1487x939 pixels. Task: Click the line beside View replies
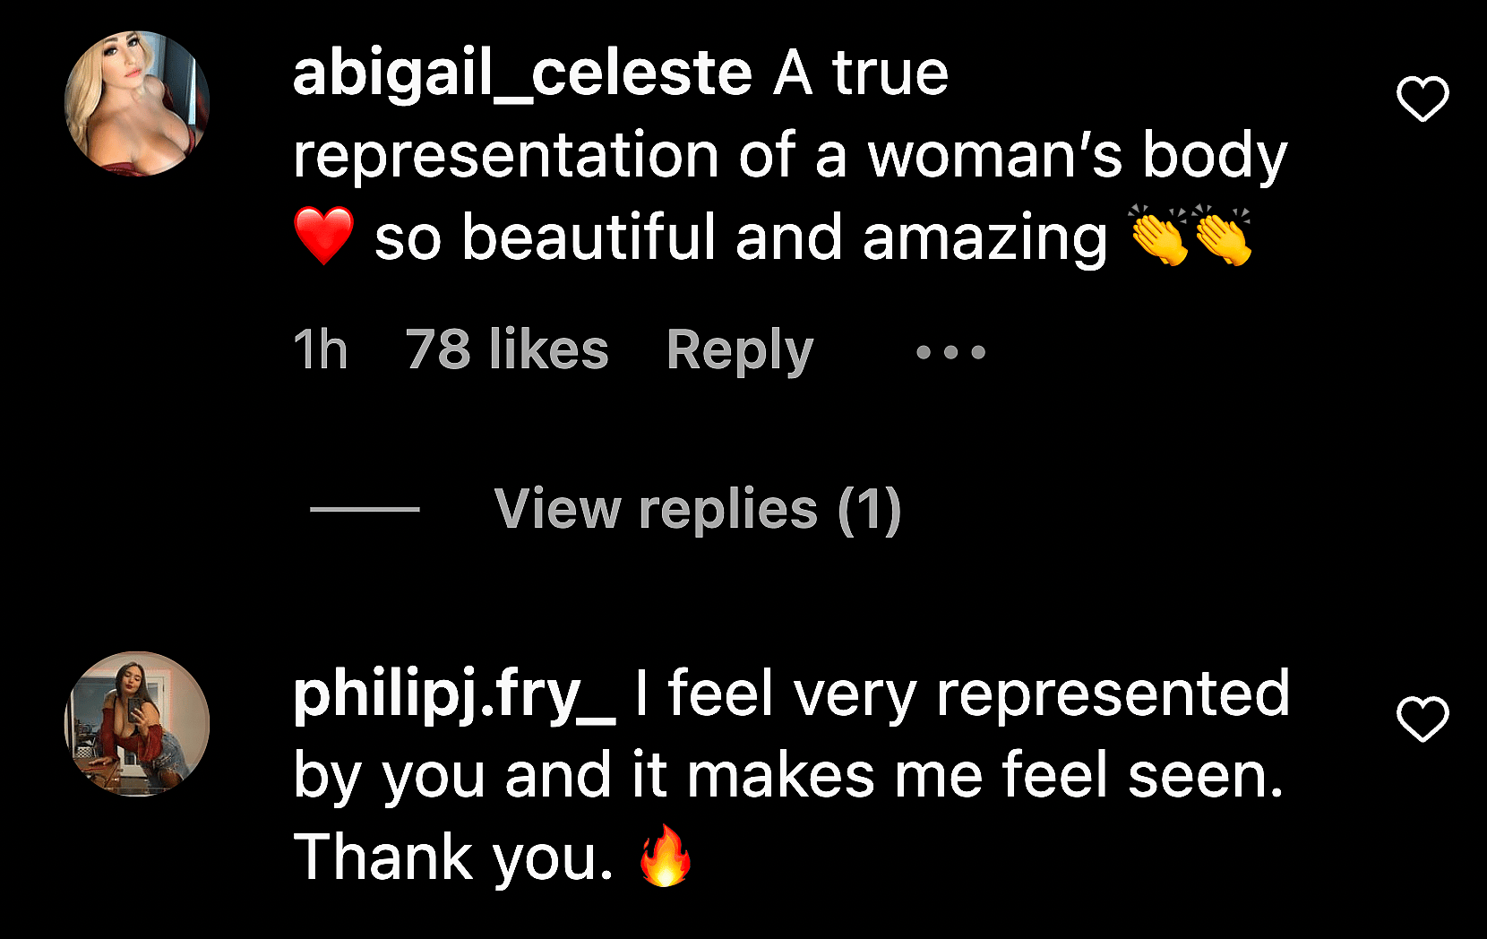(x=365, y=509)
